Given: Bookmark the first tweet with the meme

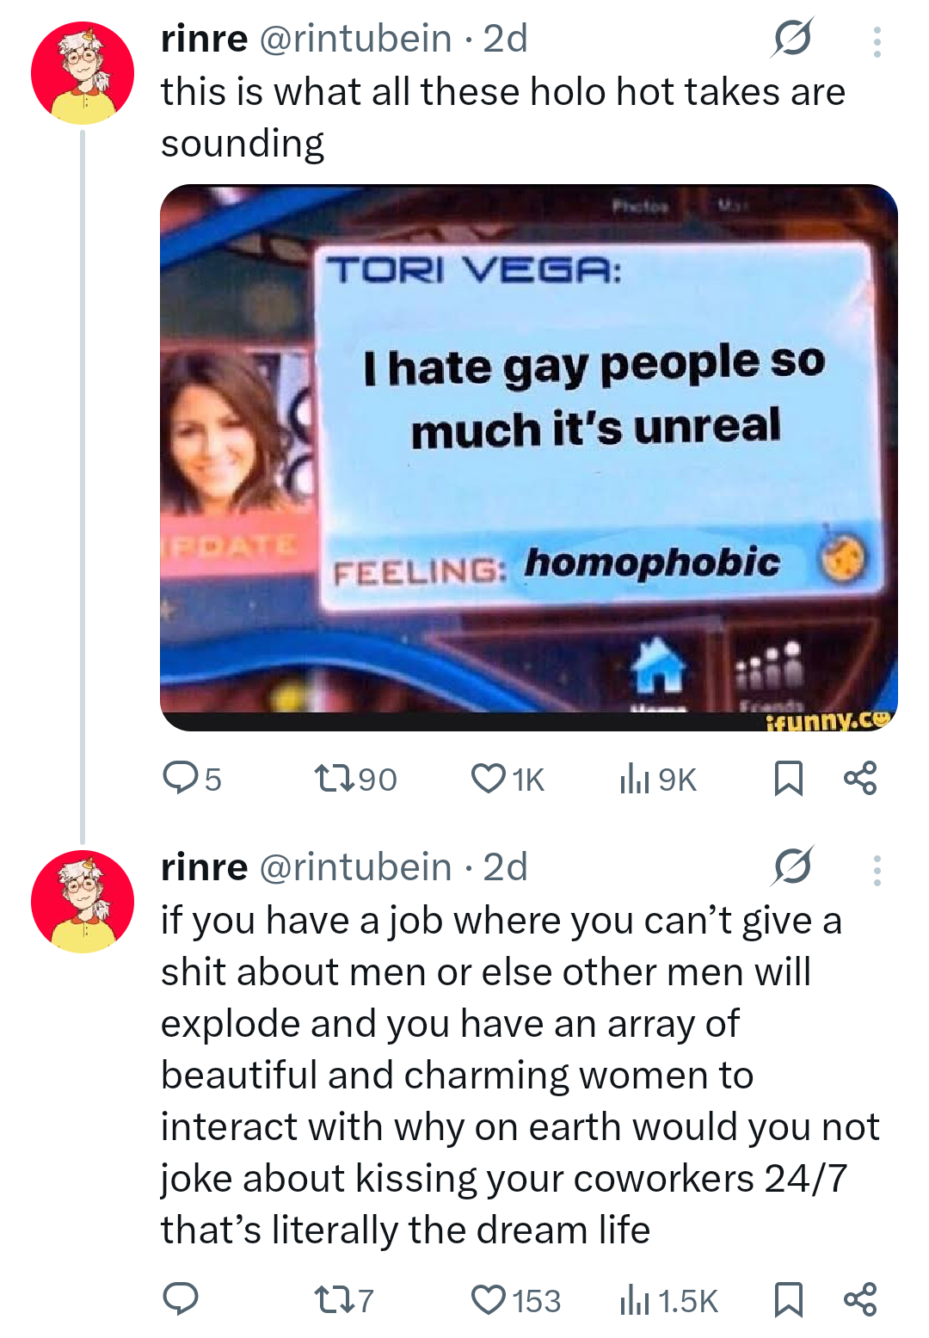Looking at the screenshot, I should [788, 778].
